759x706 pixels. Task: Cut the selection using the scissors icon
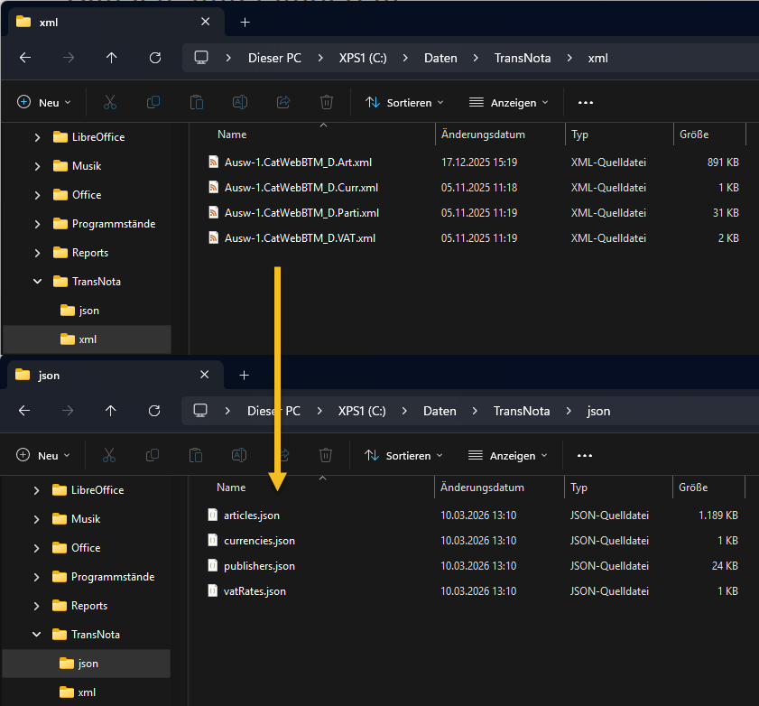pyautogui.click(x=110, y=102)
